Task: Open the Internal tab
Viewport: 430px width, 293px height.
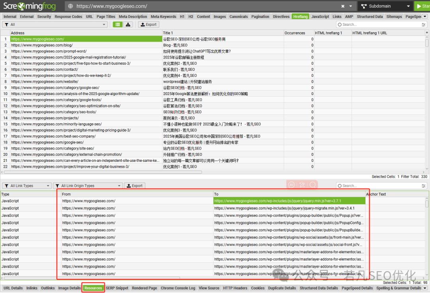Action: pyautogui.click(x=10, y=16)
